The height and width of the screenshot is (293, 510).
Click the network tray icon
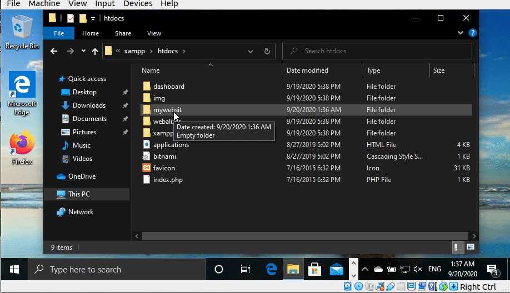404,269
